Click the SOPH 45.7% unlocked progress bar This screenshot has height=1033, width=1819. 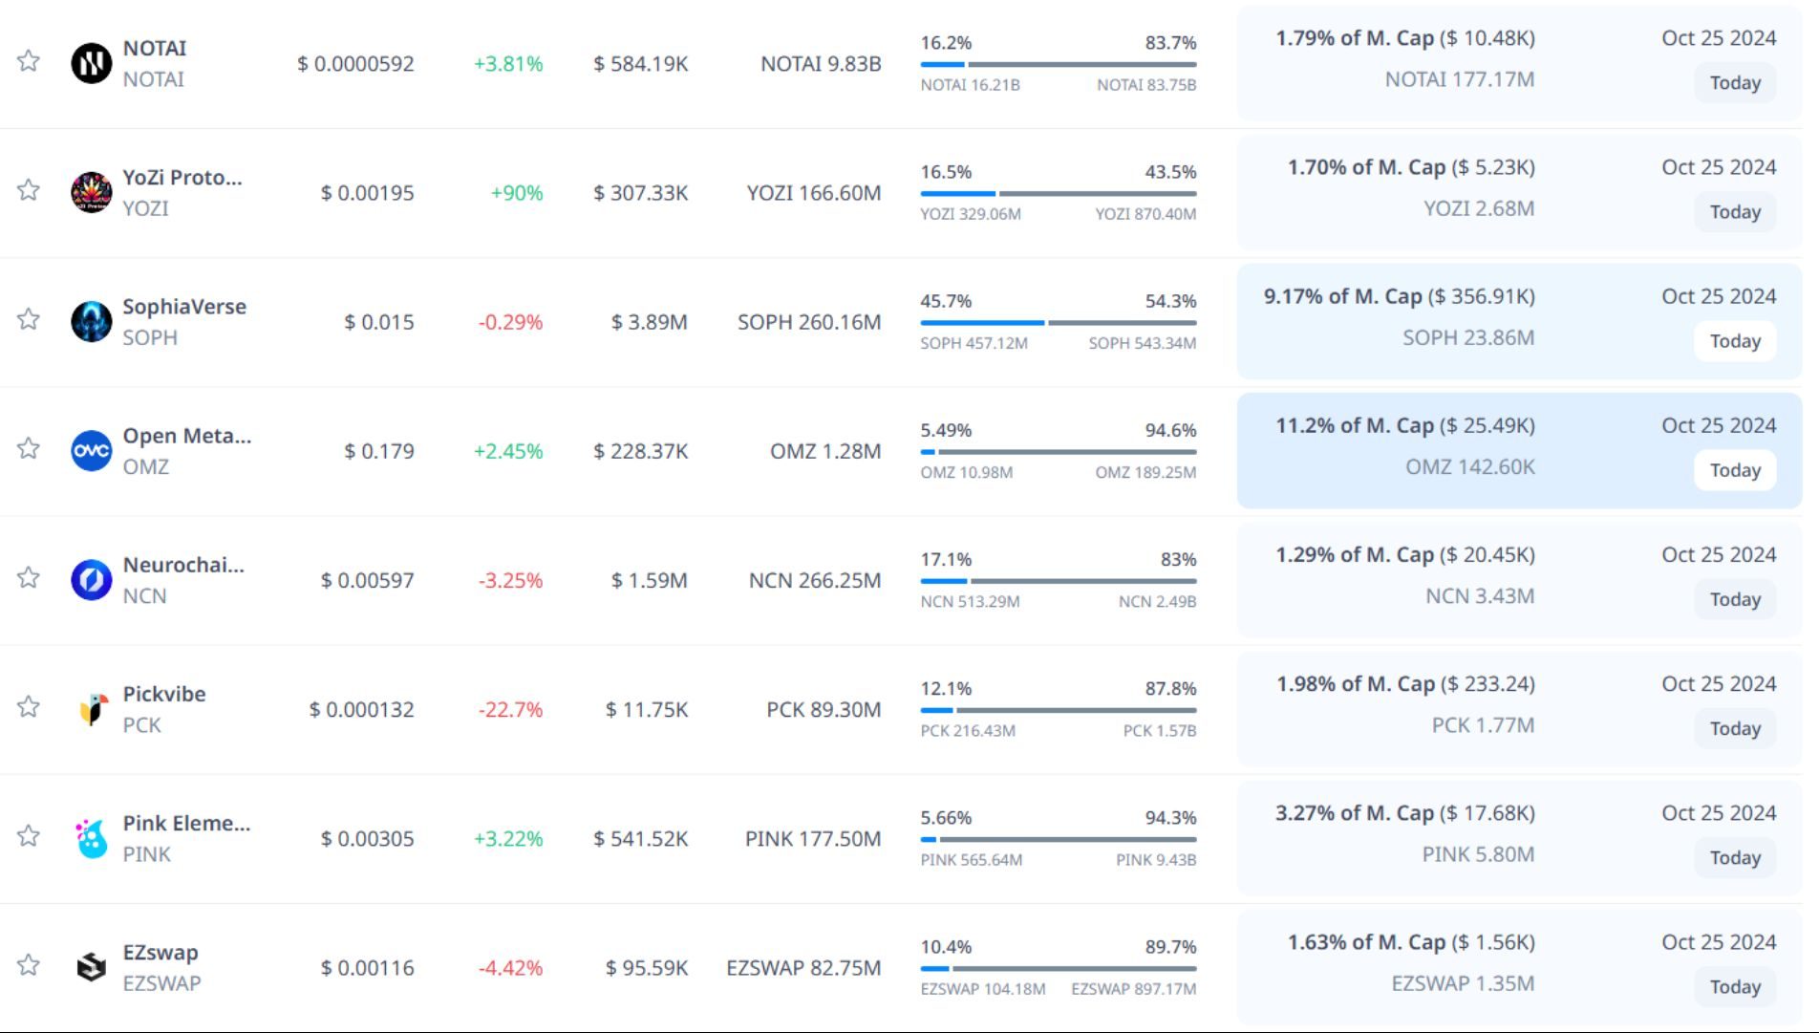982,323
